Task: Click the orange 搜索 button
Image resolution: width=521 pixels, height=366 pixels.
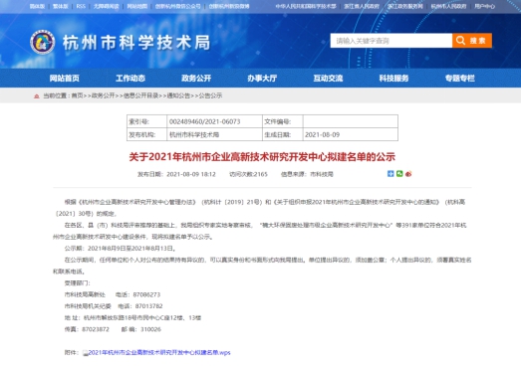Action: point(472,41)
